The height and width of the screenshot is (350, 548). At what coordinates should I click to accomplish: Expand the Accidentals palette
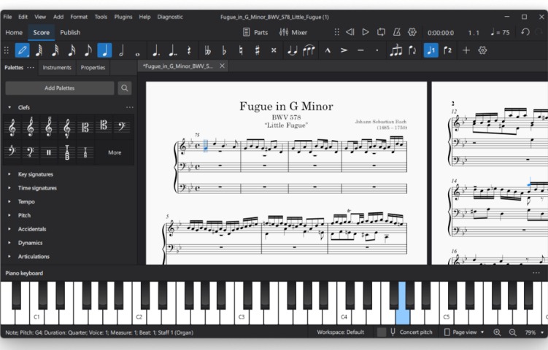[x=9, y=229]
